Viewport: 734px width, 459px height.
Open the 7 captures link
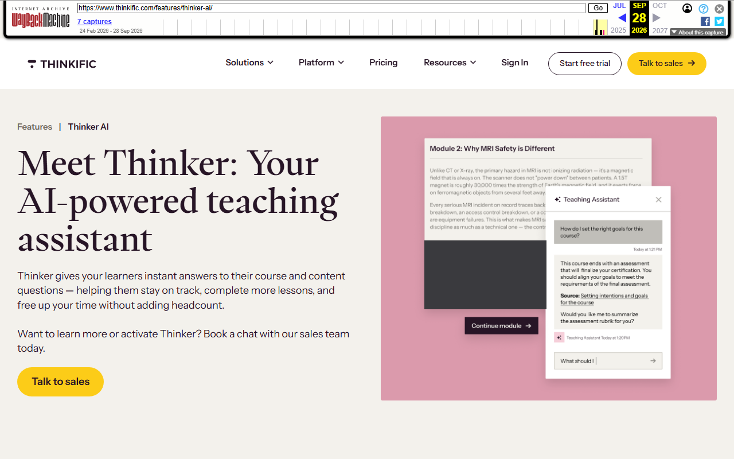pyautogui.click(x=95, y=22)
